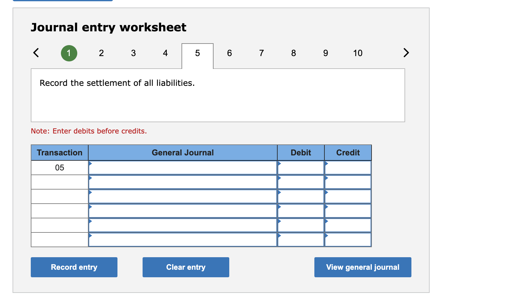This screenshot has height=302, width=505.
Task: Open General Journal account dropdown in last row
Action: click(x=183, y=240)
